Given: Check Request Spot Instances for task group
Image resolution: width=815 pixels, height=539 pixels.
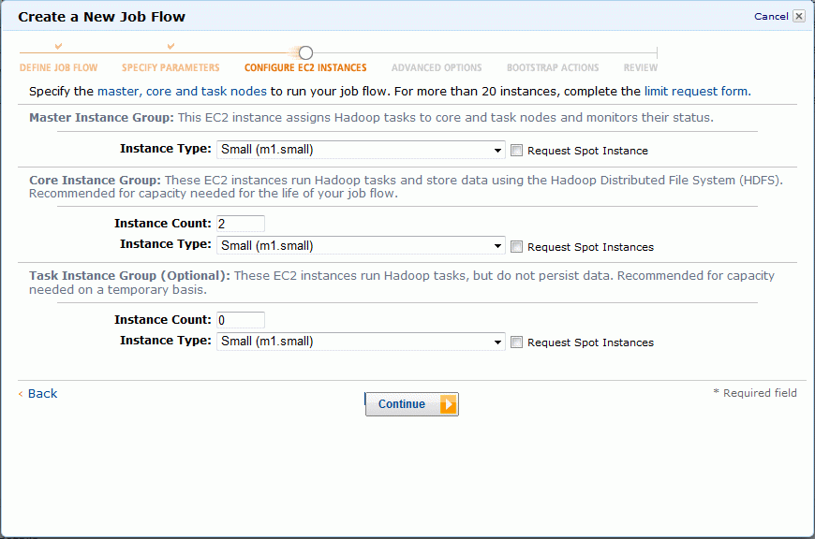Looking at the screenshot, I should [x=516, y=342].
